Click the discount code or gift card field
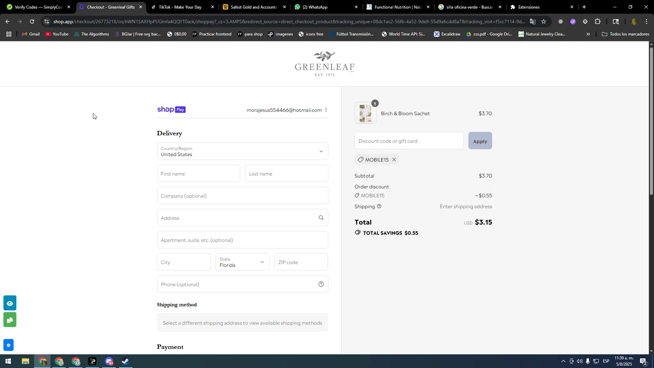This screenshot has width=654, height=368. tap(409, 141)
